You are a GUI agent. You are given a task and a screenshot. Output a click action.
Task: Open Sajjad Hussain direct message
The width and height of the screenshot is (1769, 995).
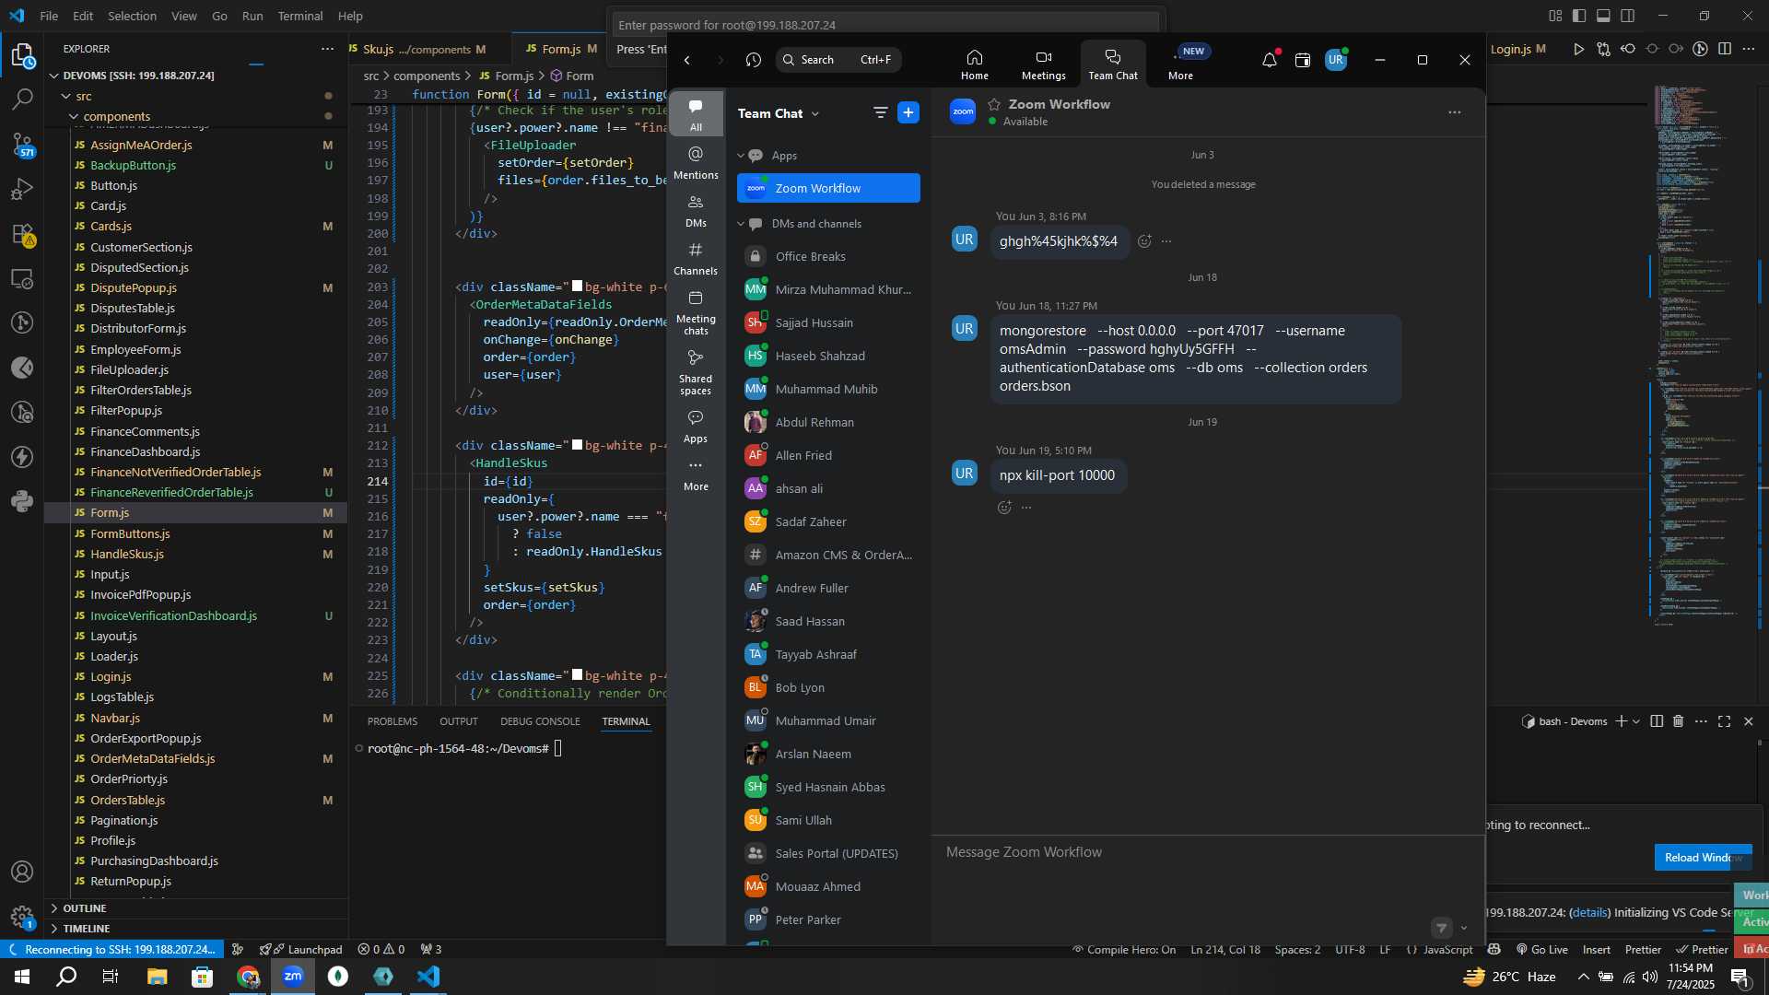point(828,322)
